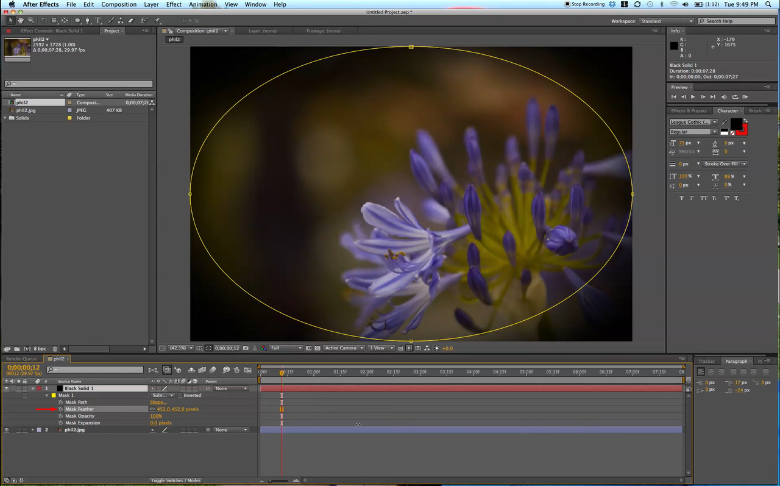The image size is (780, 486).
Task: Click the current time display in the timeline
Action: pyautogui.click(x=23, y=368)
